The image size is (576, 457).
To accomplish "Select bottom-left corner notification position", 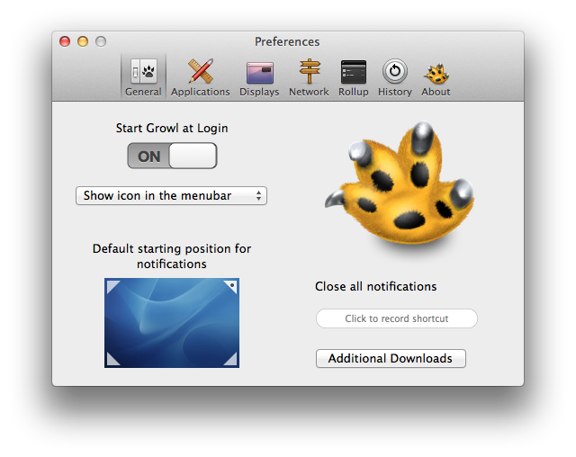I will coord(112,359).
